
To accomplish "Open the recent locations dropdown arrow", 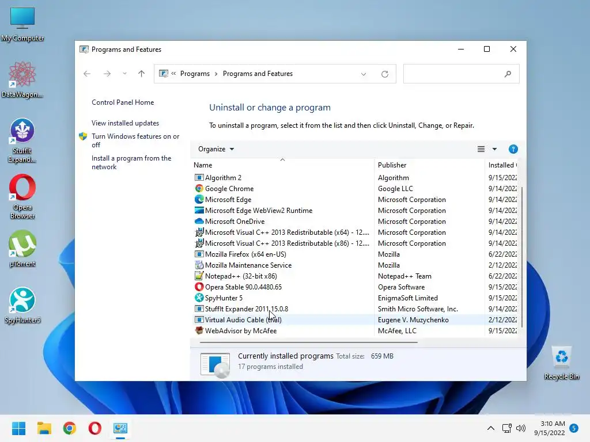I will coord(124,74).
